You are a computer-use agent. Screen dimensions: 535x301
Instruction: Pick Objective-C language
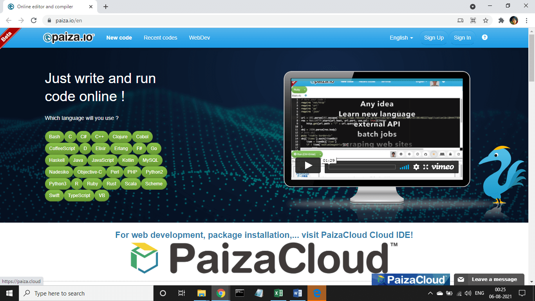(x=90, y=172)
